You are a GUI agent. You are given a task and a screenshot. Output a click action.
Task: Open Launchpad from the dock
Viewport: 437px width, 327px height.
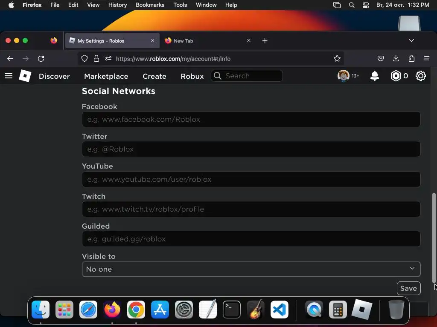pos(64,310)
